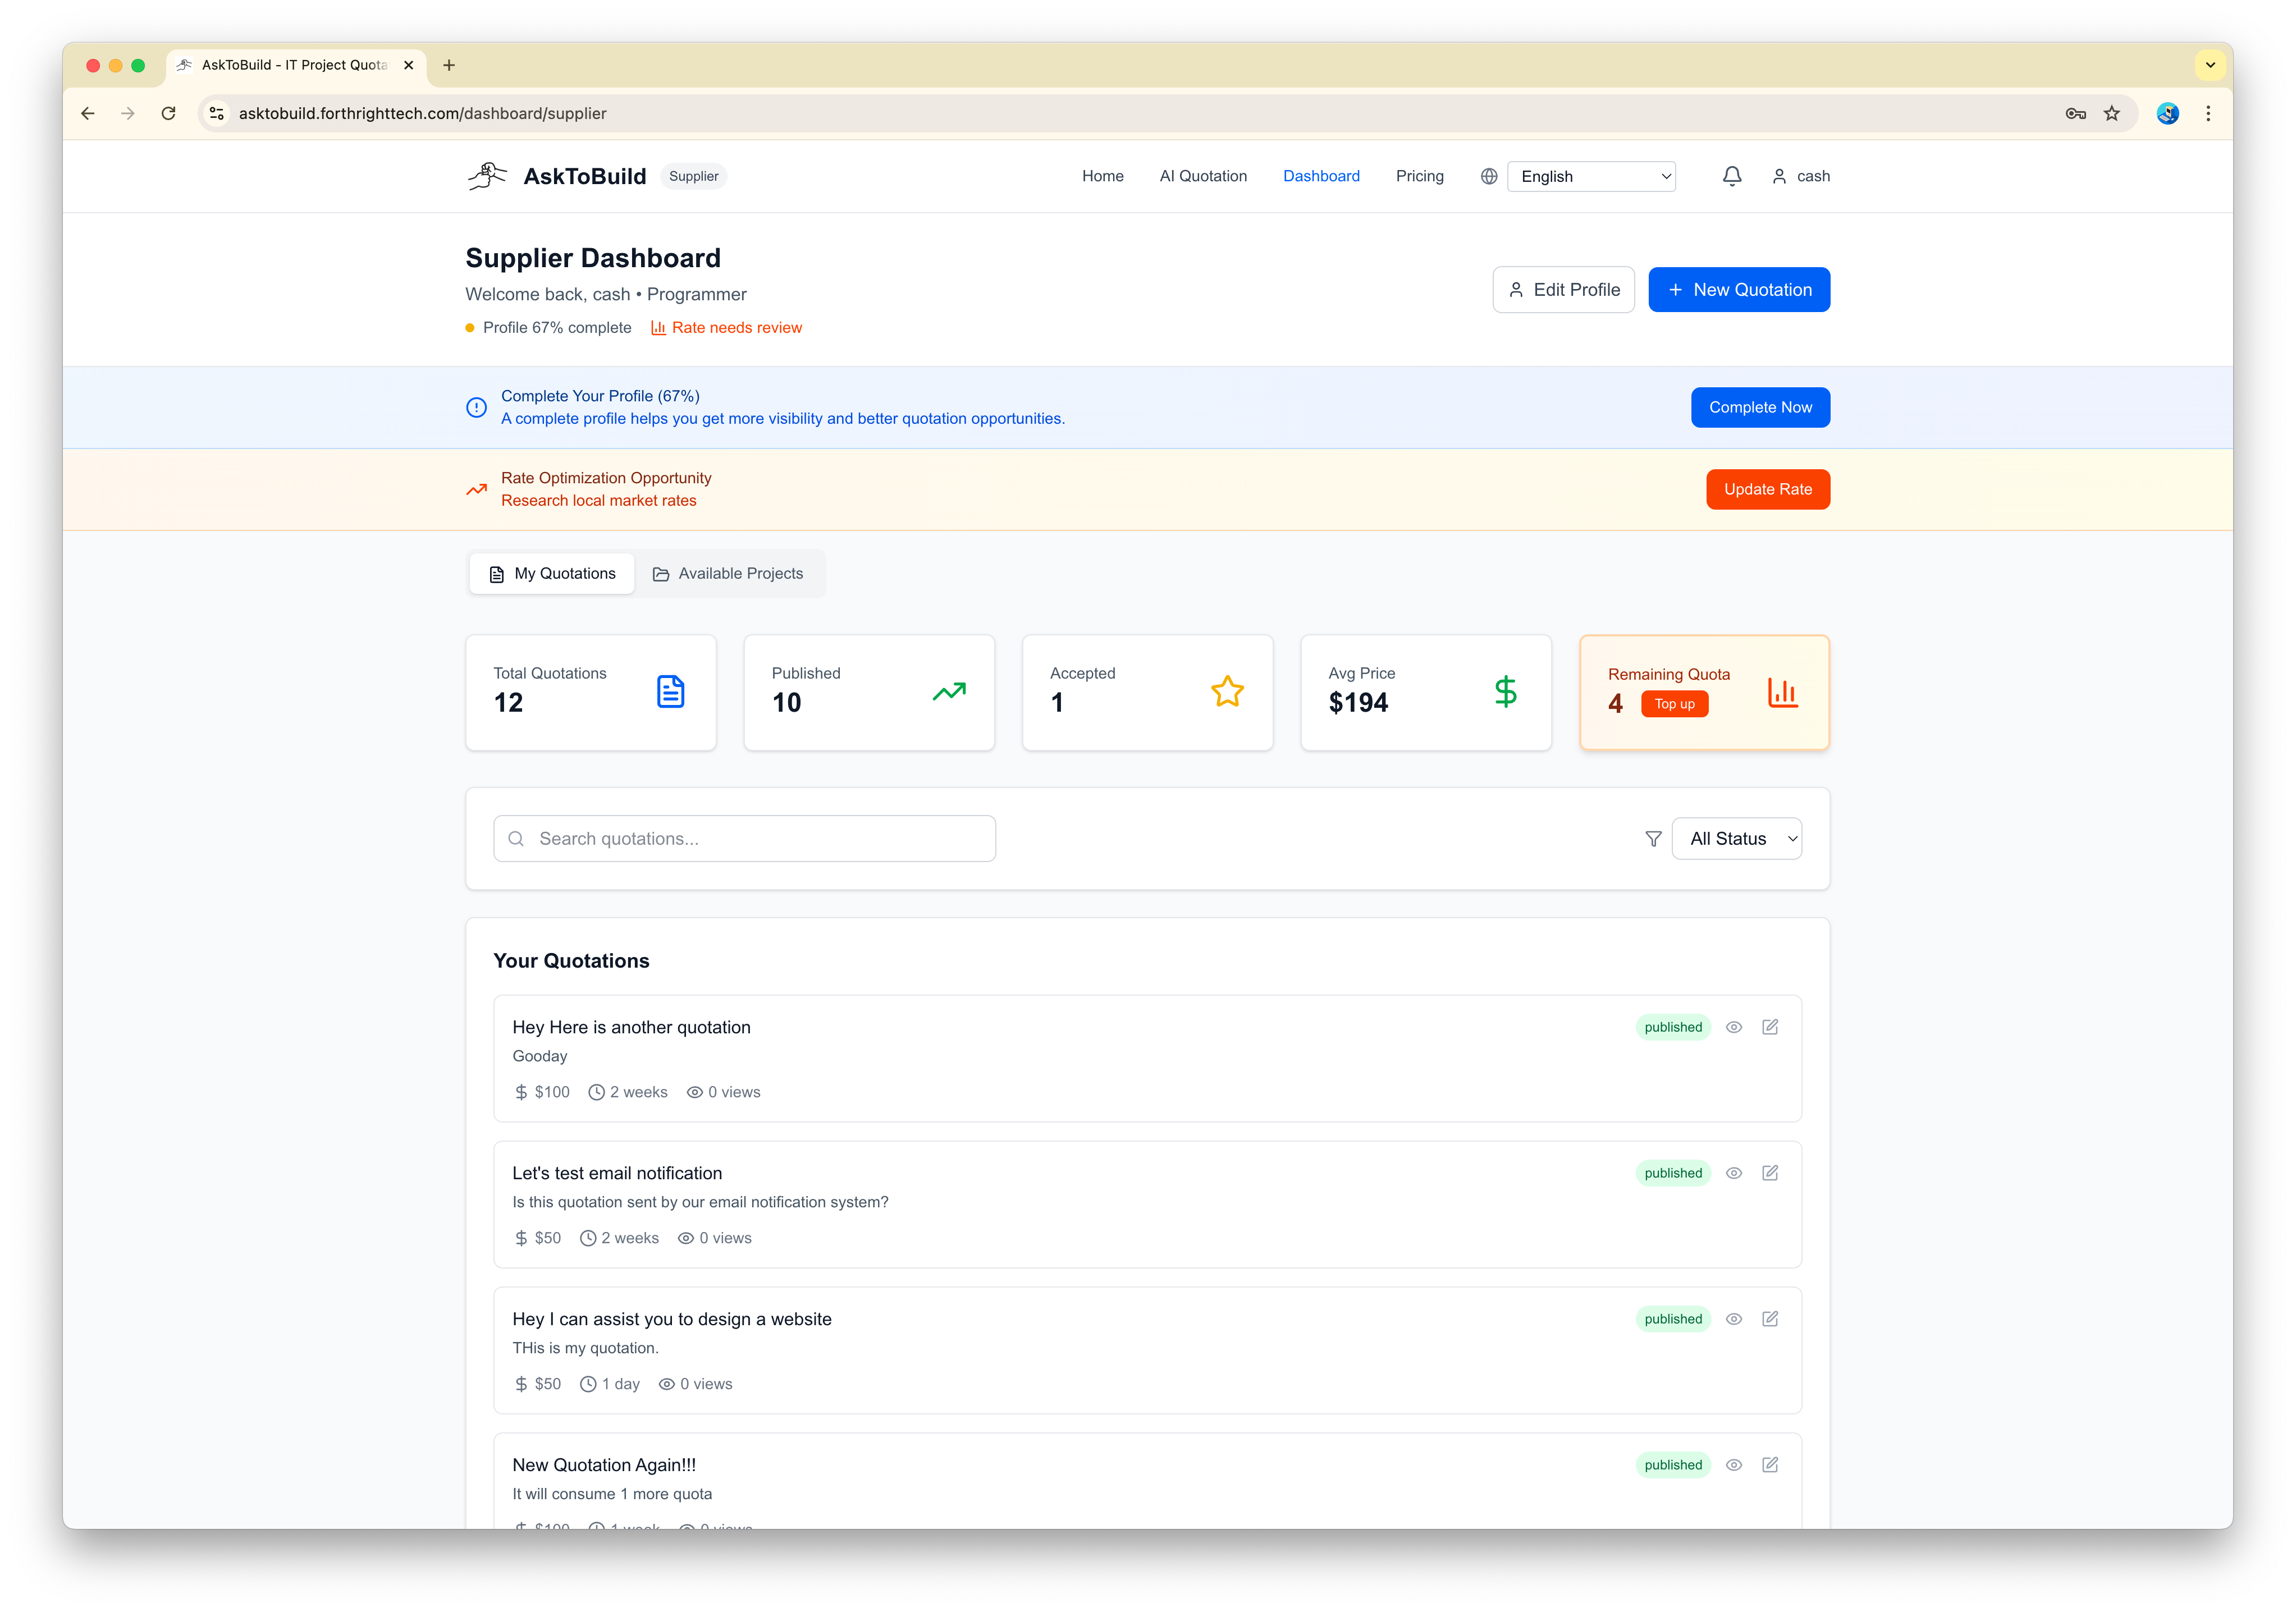Viewport: 2296px width, 1612px height.
Task: Click the 'Hey Here is another quotation' title
Action: [631, 1027]
